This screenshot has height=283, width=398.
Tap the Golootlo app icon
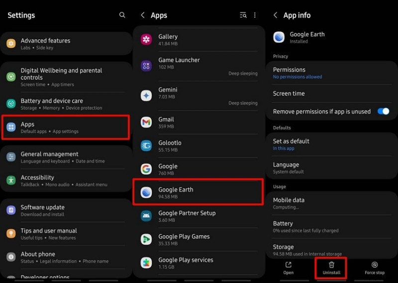(146, 146)
